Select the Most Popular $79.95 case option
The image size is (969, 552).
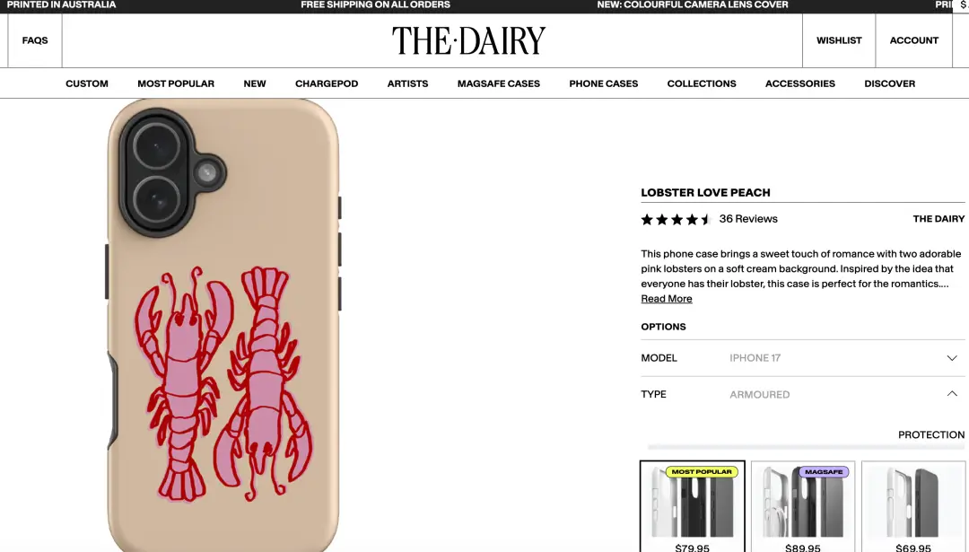coord(692,507)
